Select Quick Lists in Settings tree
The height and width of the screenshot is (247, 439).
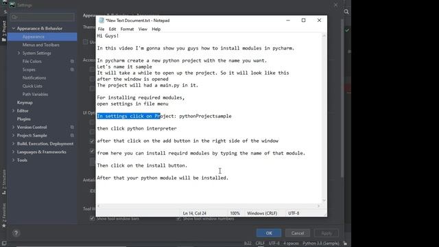tap(32, 86)
